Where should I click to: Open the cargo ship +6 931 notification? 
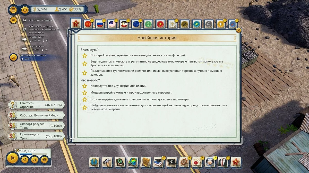tap(35, 48)
